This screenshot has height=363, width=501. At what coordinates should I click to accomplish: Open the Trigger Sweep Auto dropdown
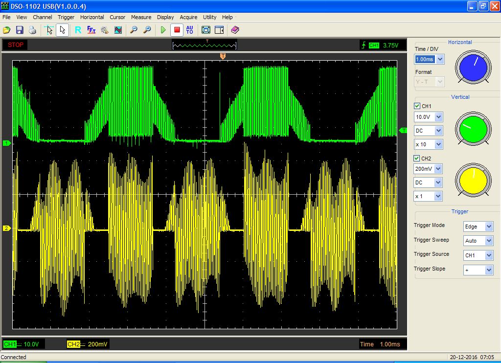click(x=489, y=241)
